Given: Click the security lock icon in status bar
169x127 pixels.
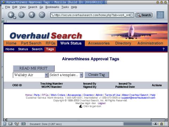Looking at the screenshot, I should pyautogui.click(x=162, y=124).
